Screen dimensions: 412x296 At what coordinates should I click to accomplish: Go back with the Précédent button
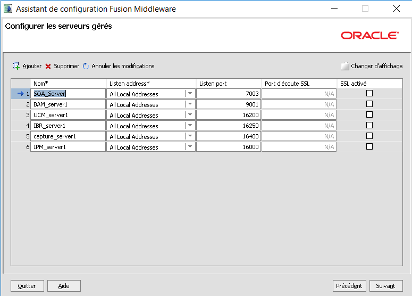point(349,286)
